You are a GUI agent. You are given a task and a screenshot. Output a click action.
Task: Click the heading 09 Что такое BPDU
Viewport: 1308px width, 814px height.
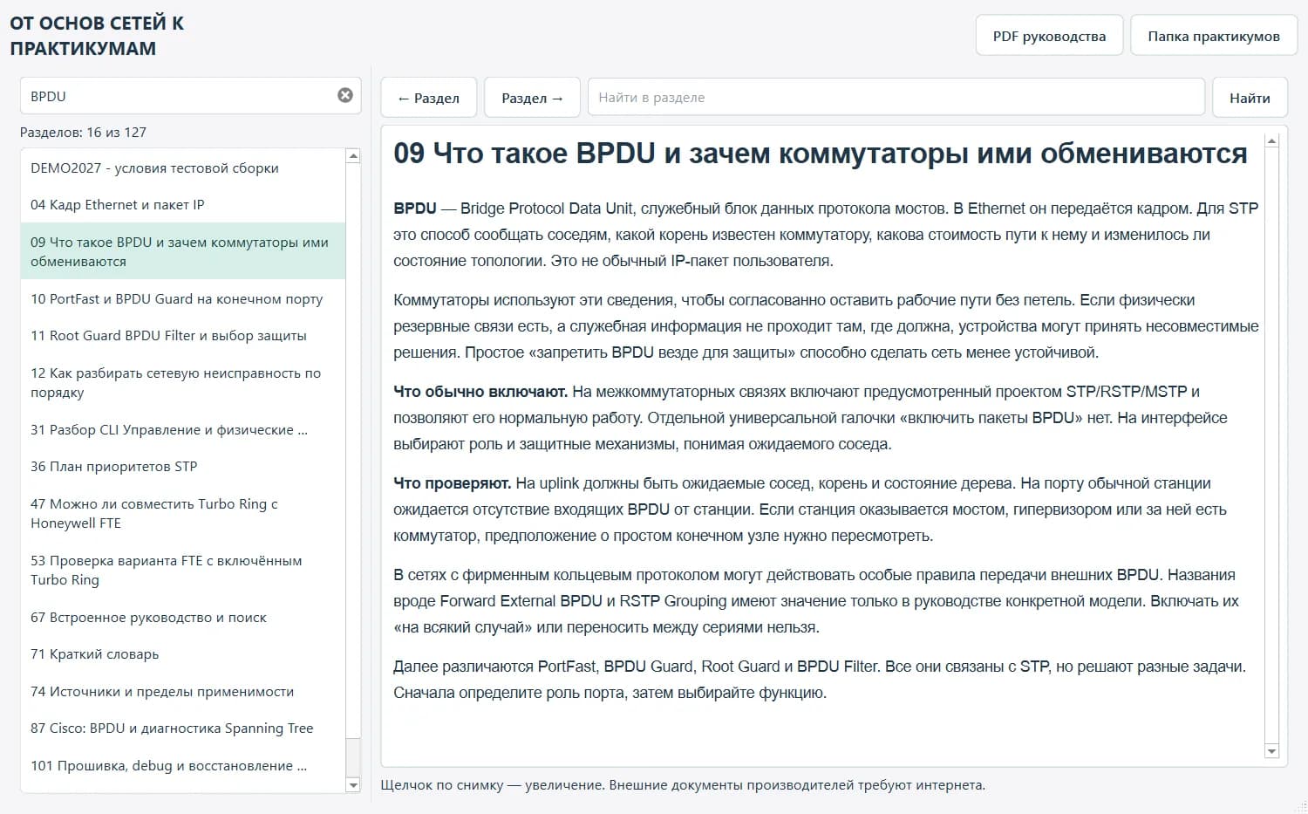pyautogui.click(x=820, y=154)
